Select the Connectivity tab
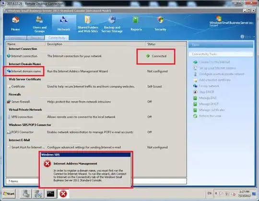259x201 pixels. click(x=57, y=37)
